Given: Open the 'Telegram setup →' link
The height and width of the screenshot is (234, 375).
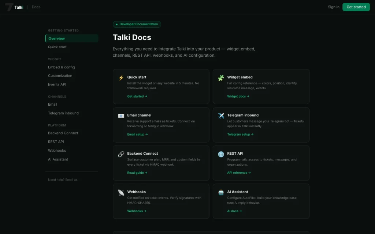Looking at the screenshot, I should (x=240, y=135).
